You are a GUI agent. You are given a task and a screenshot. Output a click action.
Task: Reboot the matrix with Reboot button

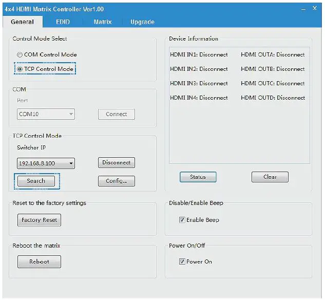(39, 261)
